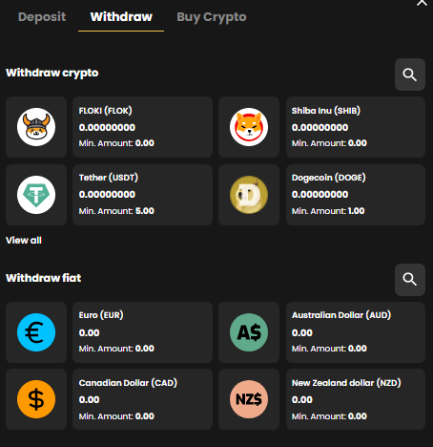Choose the Euro (EUR) withdrawal card
Viewport: 433px width, 447px height.
point(142,332)
